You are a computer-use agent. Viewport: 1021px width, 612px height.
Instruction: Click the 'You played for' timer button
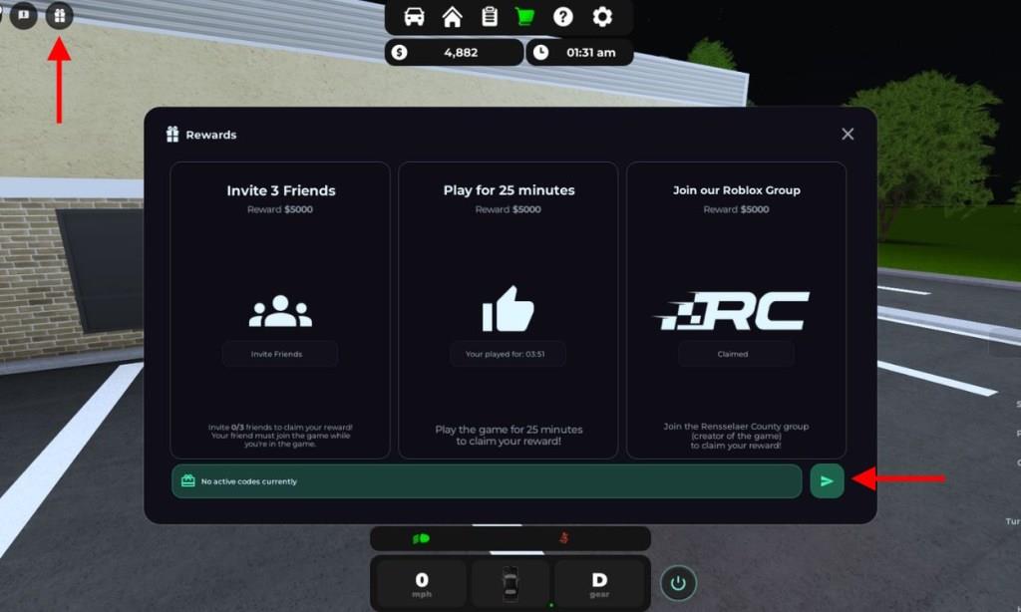[x=508, y=354]
